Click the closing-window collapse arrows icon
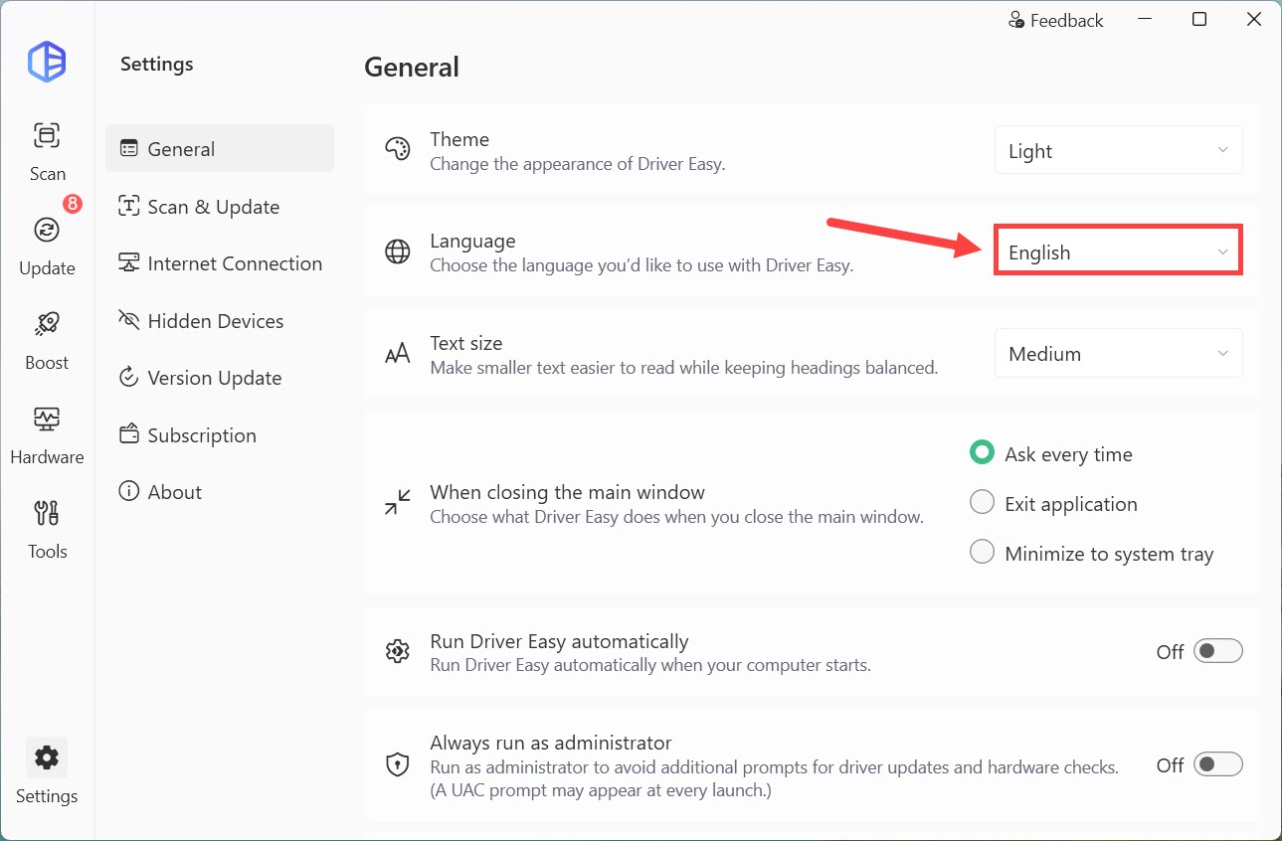This screenshot has height=841, width=1282. (x=397, y=502)
